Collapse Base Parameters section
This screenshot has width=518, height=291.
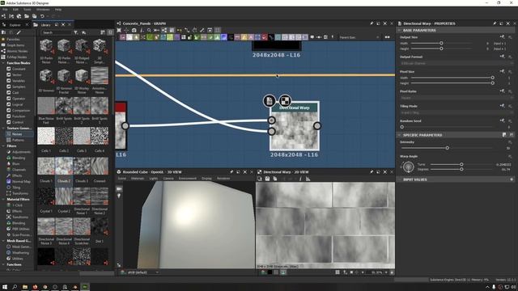(399, 30)
